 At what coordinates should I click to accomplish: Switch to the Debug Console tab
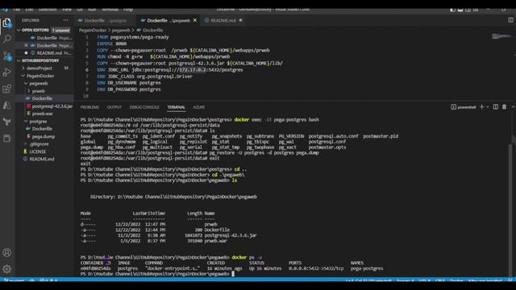pos(144,107)
